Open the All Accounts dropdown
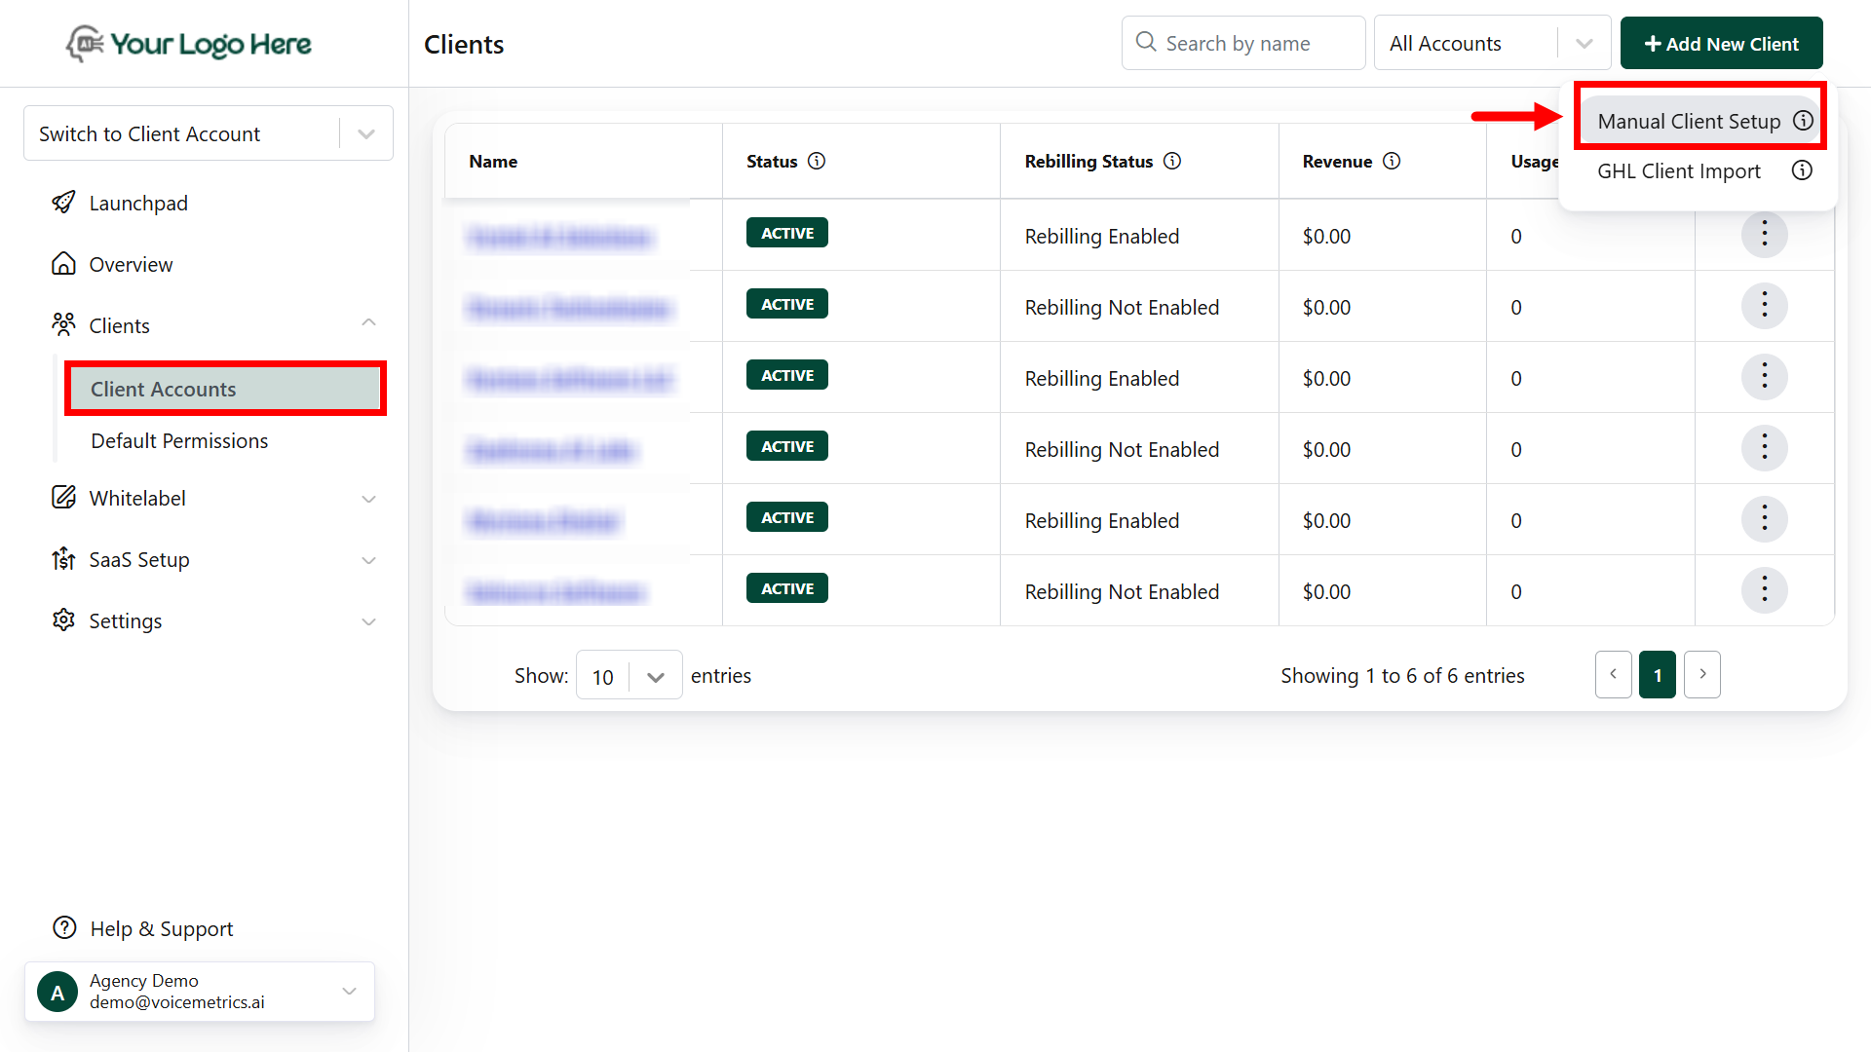This screenshot has width=1871, height=1052. tap(1585, 43)
